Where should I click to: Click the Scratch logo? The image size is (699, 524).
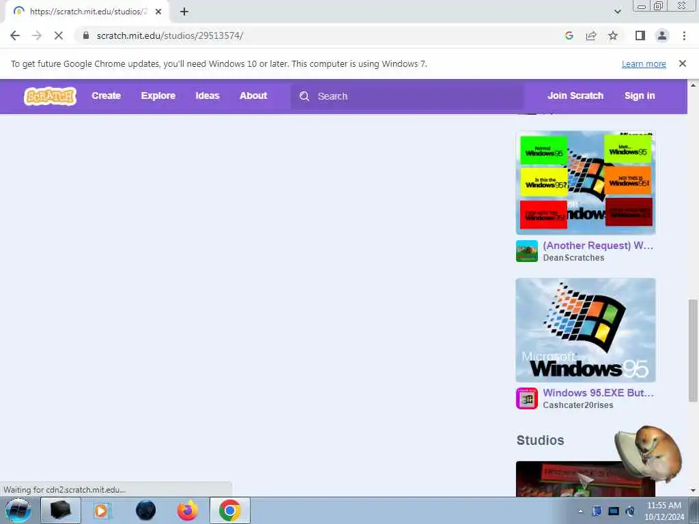[50, 96]
